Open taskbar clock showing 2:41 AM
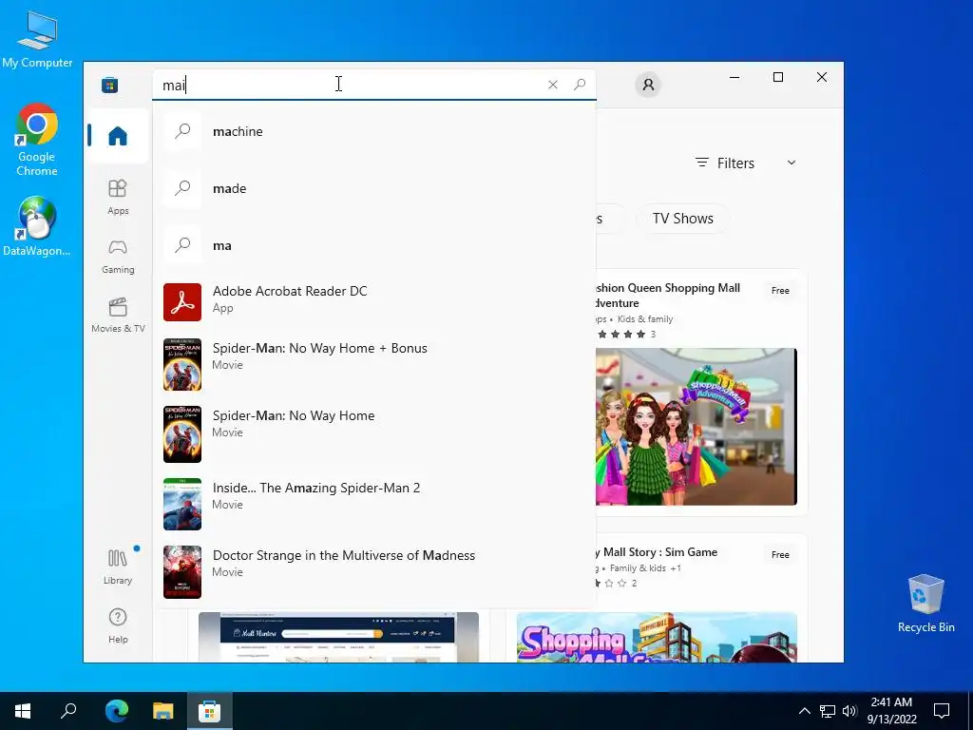Screen dimensions: 973x730 click(891, 711)
